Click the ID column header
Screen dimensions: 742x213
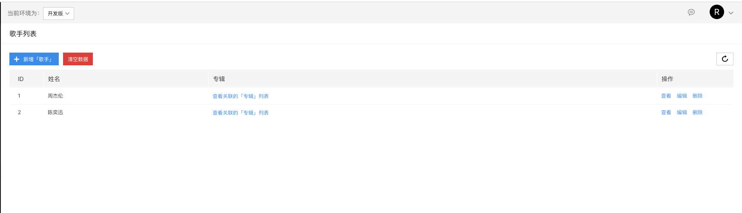(x=26, y=79)
